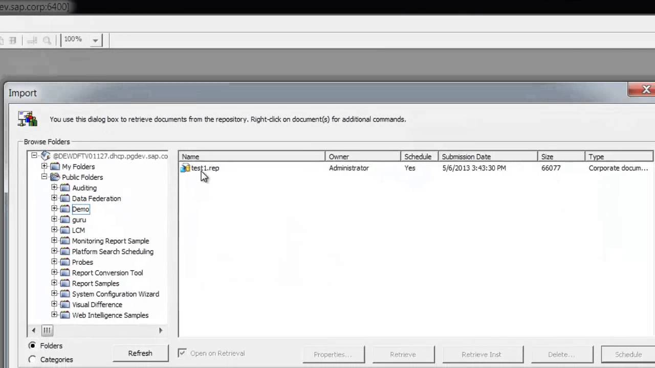Screen dimensions: 655x368
Task: Expand the Platform Search Scheduling node
Action: click(54, 251)
